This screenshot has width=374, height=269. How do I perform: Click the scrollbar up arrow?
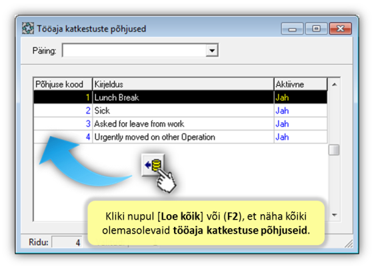tap(335, 84)
